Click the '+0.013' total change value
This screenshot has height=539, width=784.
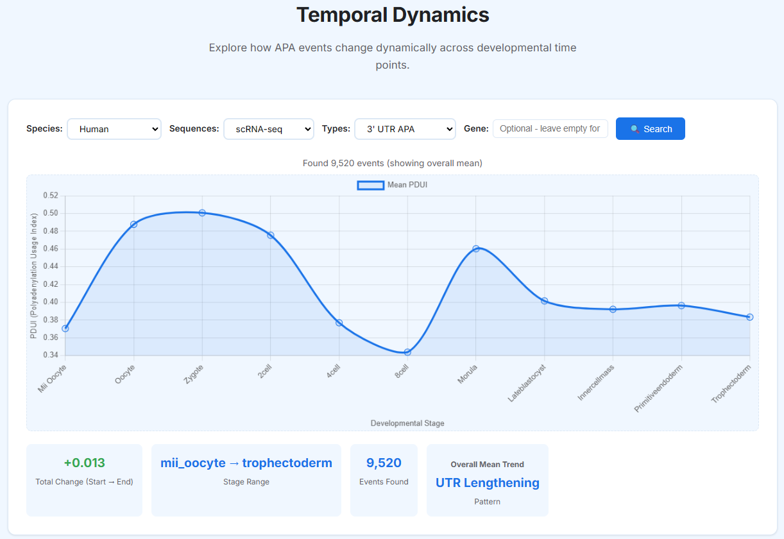click(84, 463)
